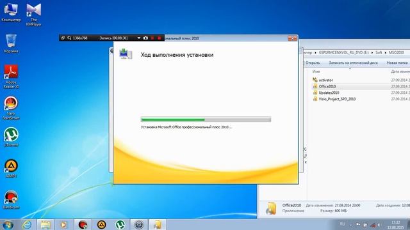Launch uTorrent from the desktop shortcut

coord(11,137)
